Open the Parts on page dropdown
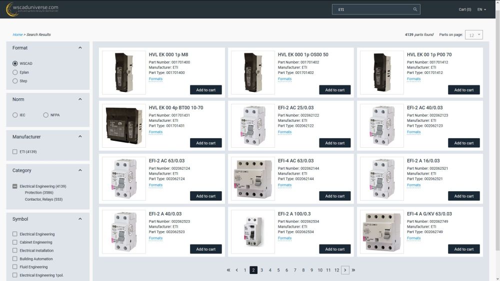 coord(473,34)
